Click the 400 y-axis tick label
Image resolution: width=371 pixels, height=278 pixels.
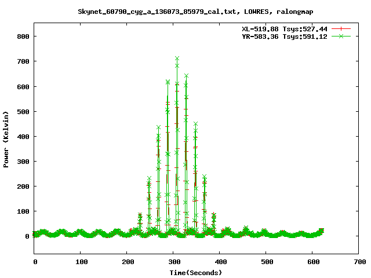(x=23, y=137)
